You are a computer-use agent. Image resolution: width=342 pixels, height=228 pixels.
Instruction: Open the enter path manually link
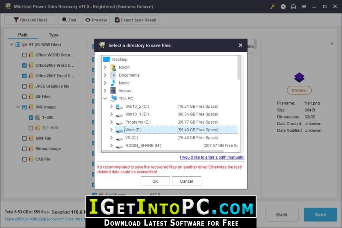[212, 157]
